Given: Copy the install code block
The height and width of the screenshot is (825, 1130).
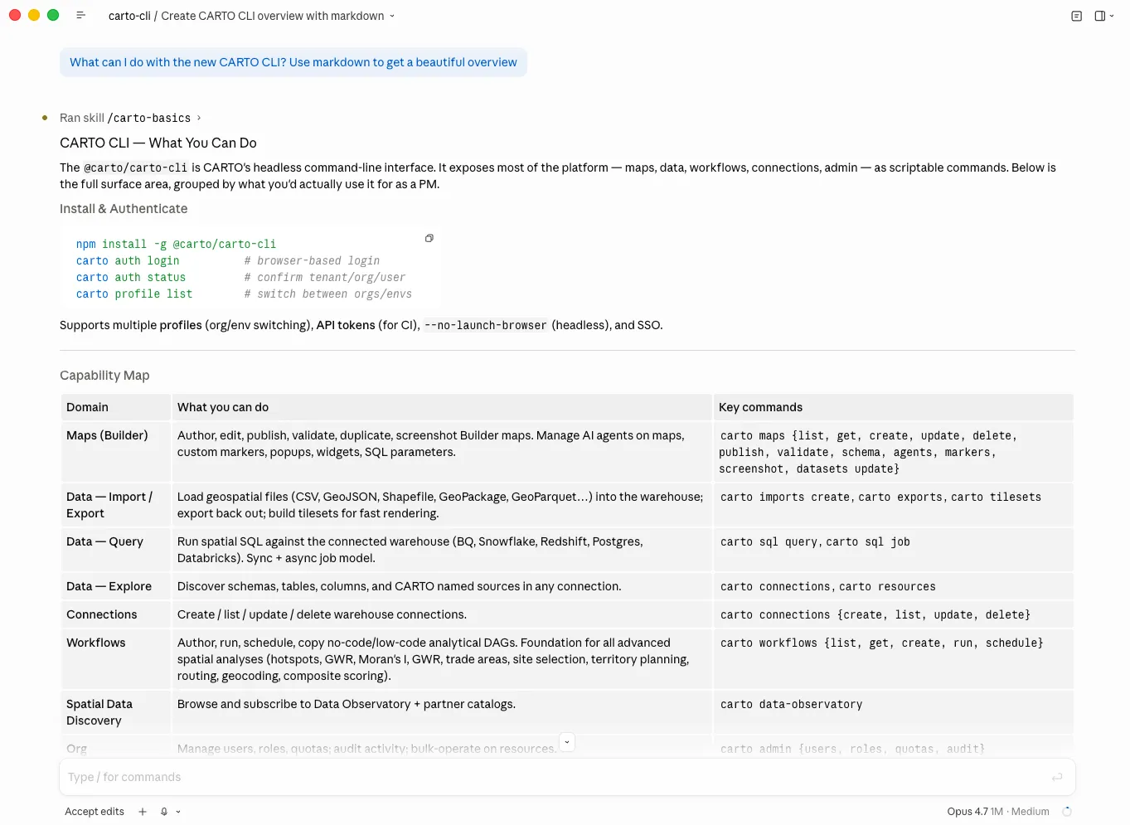Looking at the screenshot, I should pyautogui.click(x=429, y=238).
